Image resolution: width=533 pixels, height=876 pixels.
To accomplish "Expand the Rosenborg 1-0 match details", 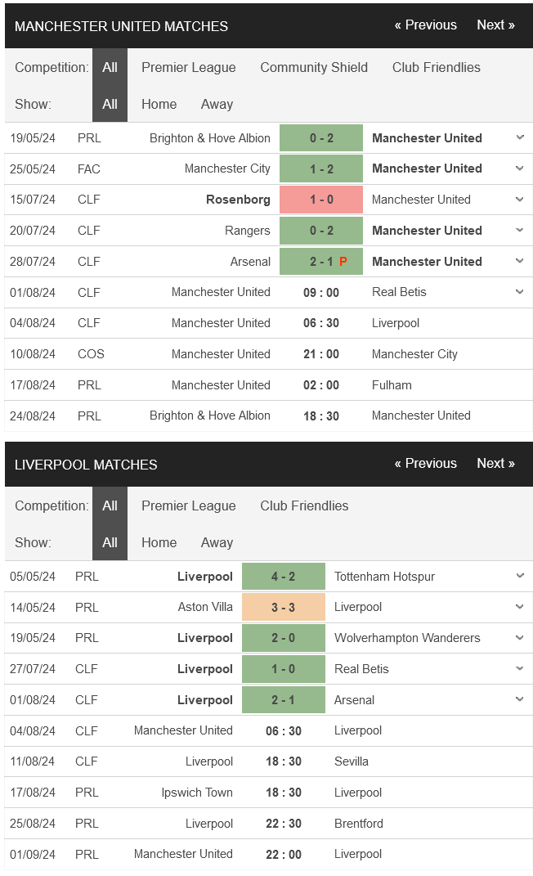I will click(520, 200).
